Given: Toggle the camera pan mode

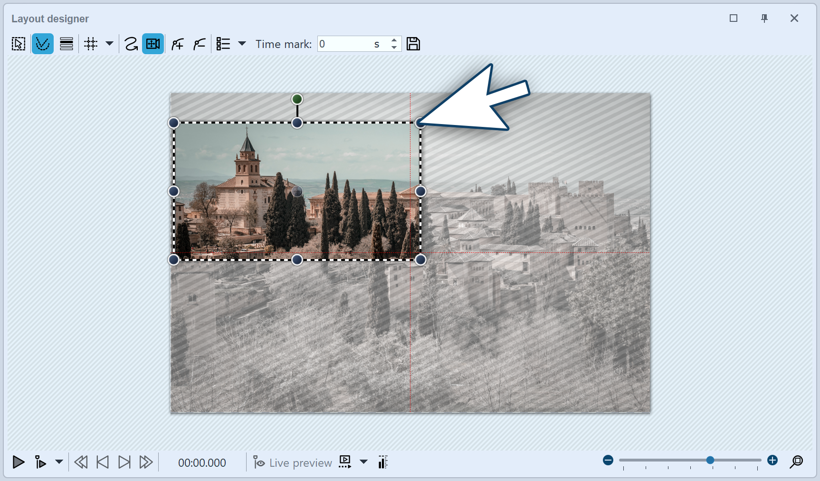Looking at the screenshot, I should [x=153, y=43].
